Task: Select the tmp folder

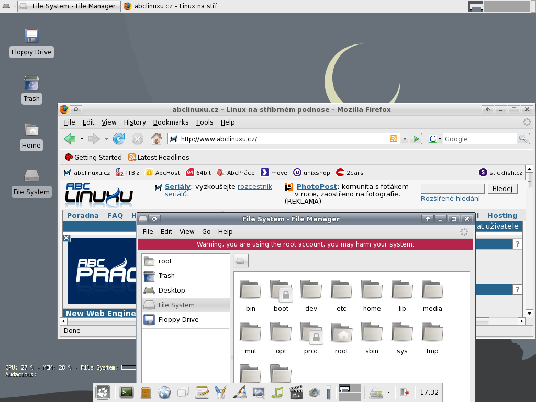Action: [432, 338]
